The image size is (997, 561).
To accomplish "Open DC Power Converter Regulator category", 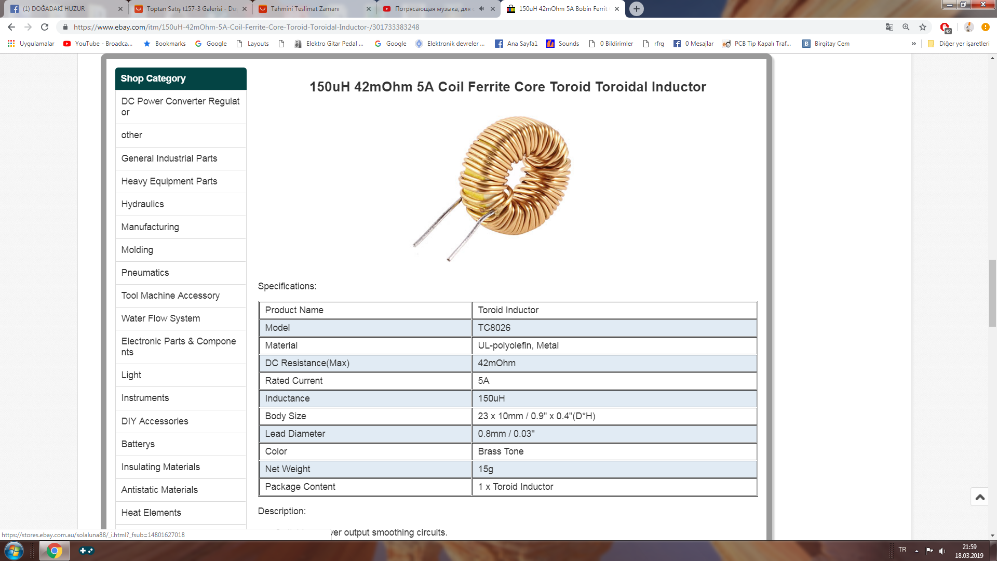I will 181,106.
